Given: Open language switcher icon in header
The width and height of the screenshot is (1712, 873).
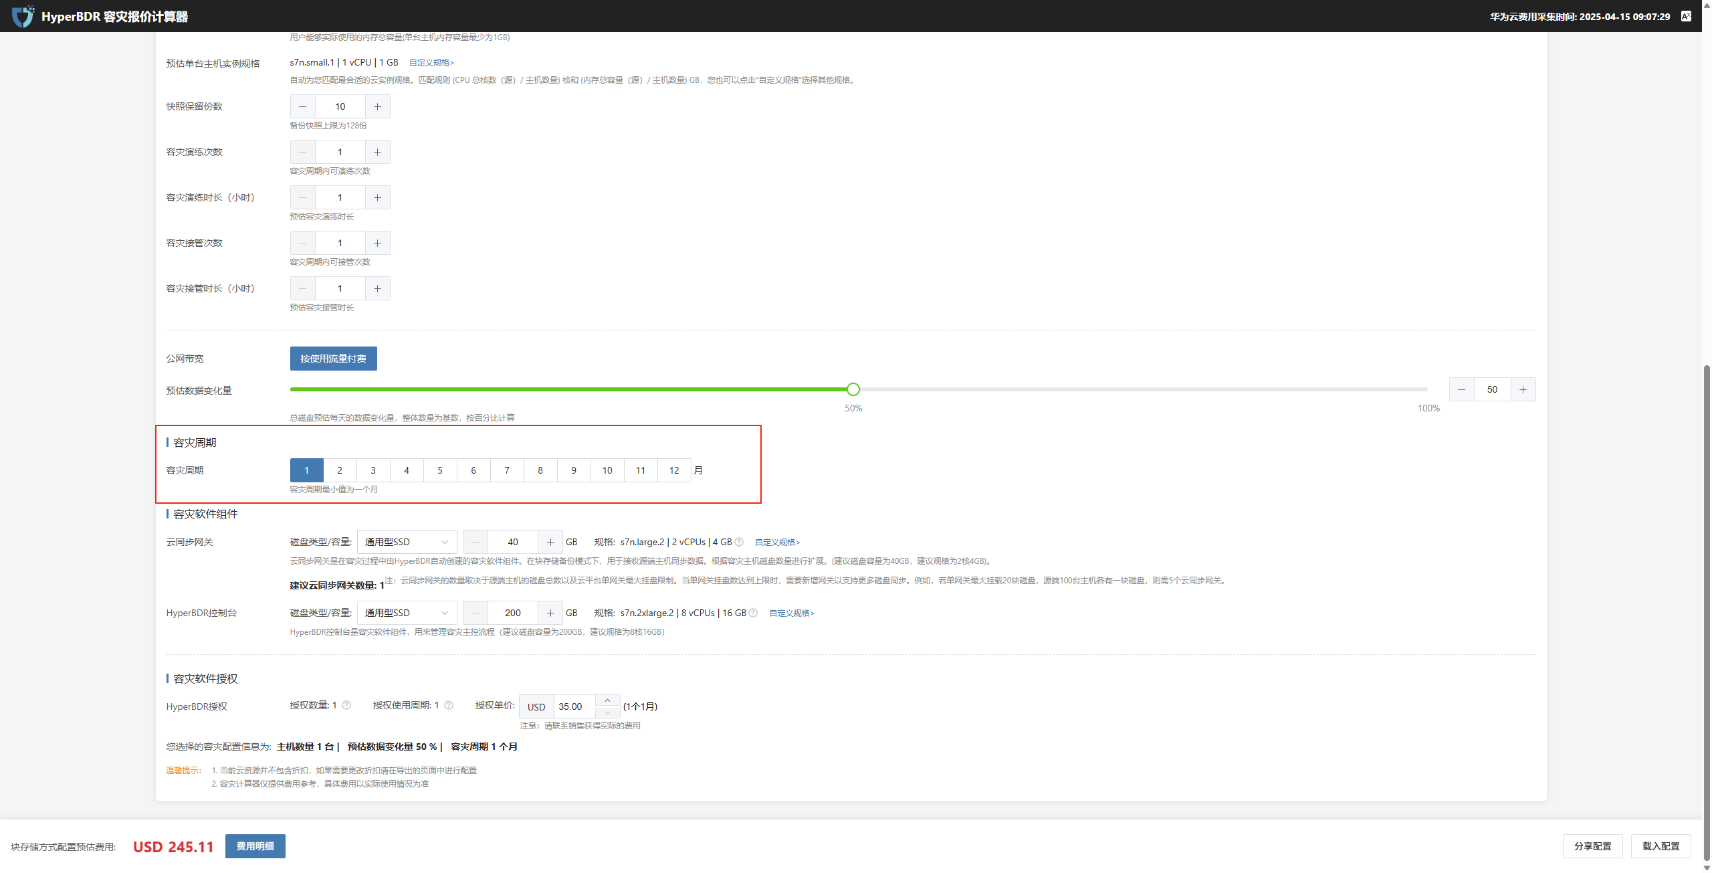Looking at the screenshot, I should [1686, 16].
